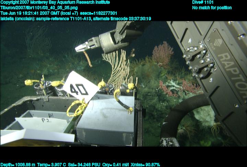Image resolution: width=247 pixels, height=167 pixels.
Task: Click the 'No match for position' text
Action: click(212, 8)
